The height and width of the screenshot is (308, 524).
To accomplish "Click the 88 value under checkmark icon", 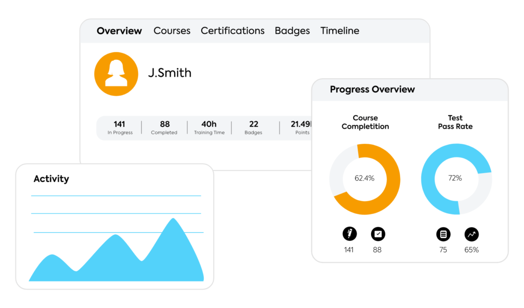I will pyautogui.click(x=377, y=250).
